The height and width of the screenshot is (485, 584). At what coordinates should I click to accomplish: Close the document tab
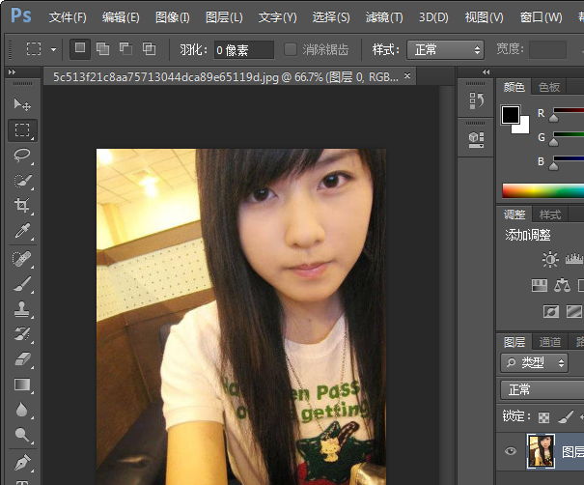[407, 76]
